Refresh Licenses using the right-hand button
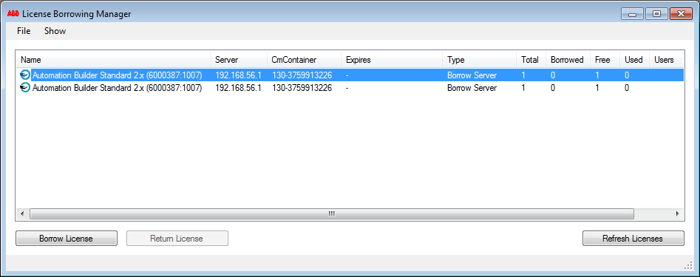 click(633, 238)
